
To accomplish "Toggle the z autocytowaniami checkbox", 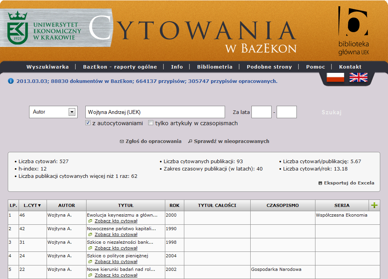I will [88, 123].
